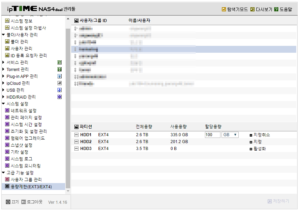Collapse the 고급 기능 설정 section
The image size is (299, 211).
pyautogui.click(x=3, y=172)
